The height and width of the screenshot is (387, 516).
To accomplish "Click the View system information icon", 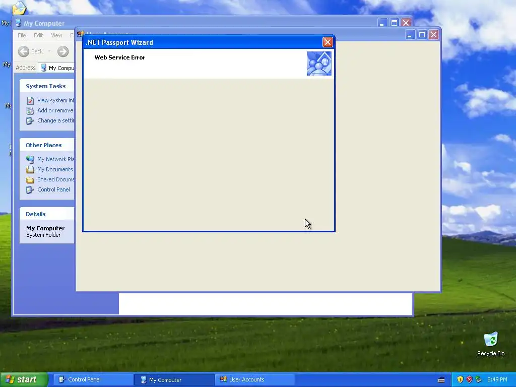I will pyautogui.click(x=30, y=101).
